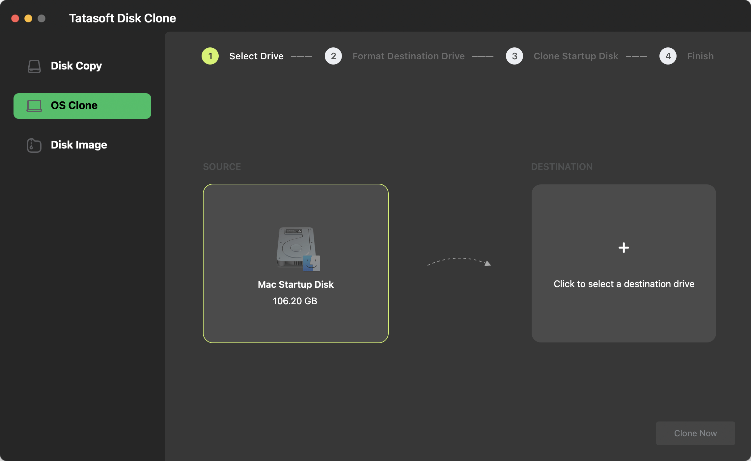Click the step 2 circle indicator
Viewport: 751px width, 461px height.
333,56
